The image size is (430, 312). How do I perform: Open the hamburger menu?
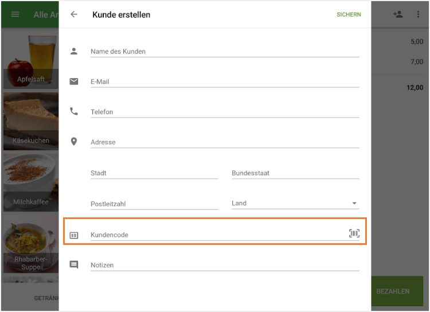15,14
